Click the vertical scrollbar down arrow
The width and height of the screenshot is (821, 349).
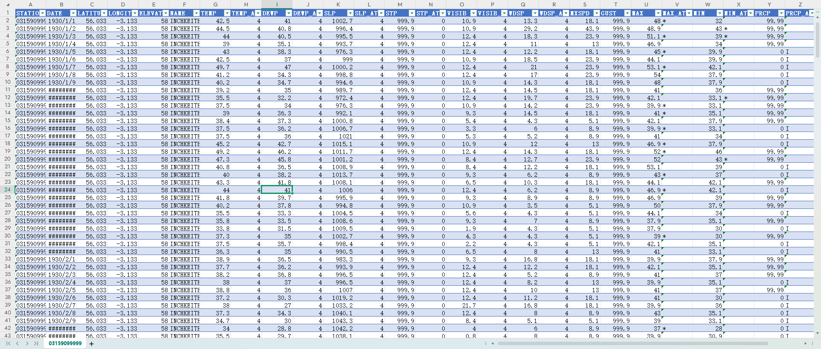(817, 333)
